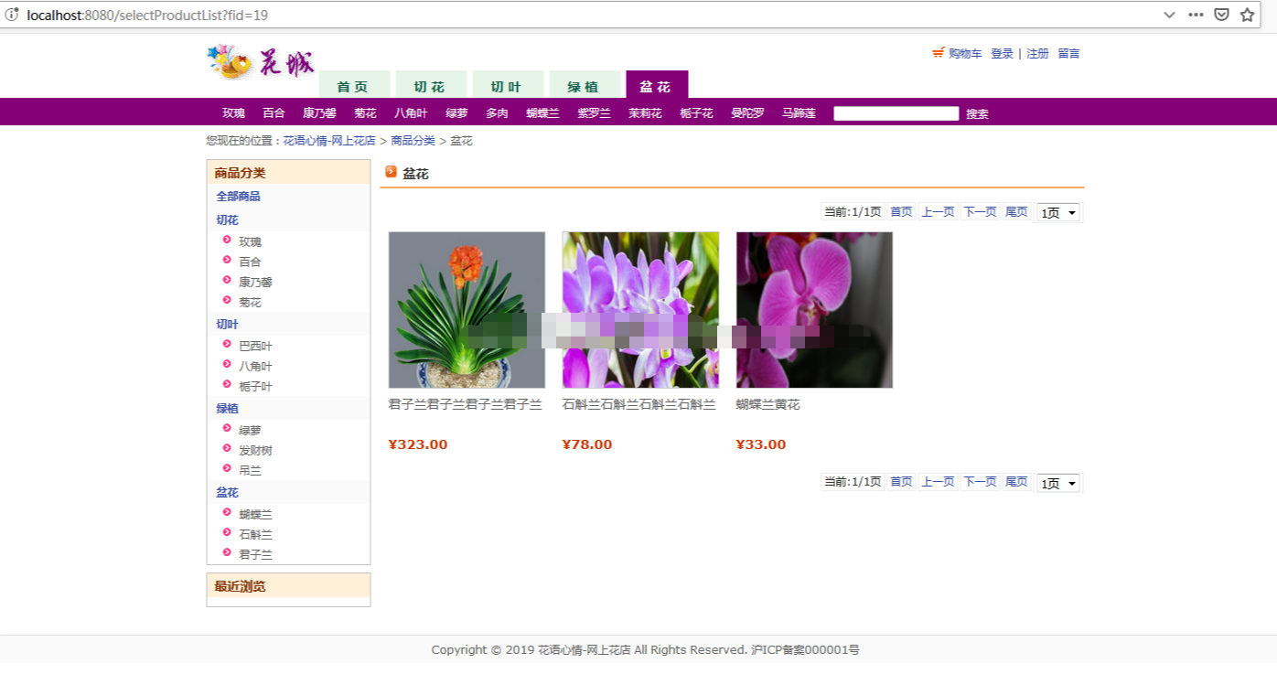Bookmark this page with the star icon

1247,15
